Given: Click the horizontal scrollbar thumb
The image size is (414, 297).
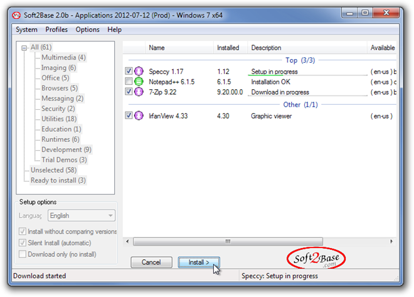Looking at the screenshot, I should (x=228, y=242).
